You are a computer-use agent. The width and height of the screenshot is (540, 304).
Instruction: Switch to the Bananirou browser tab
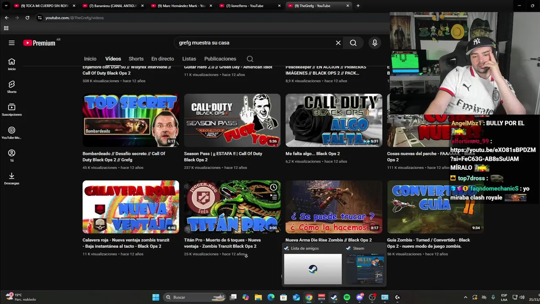coord(113,5)
